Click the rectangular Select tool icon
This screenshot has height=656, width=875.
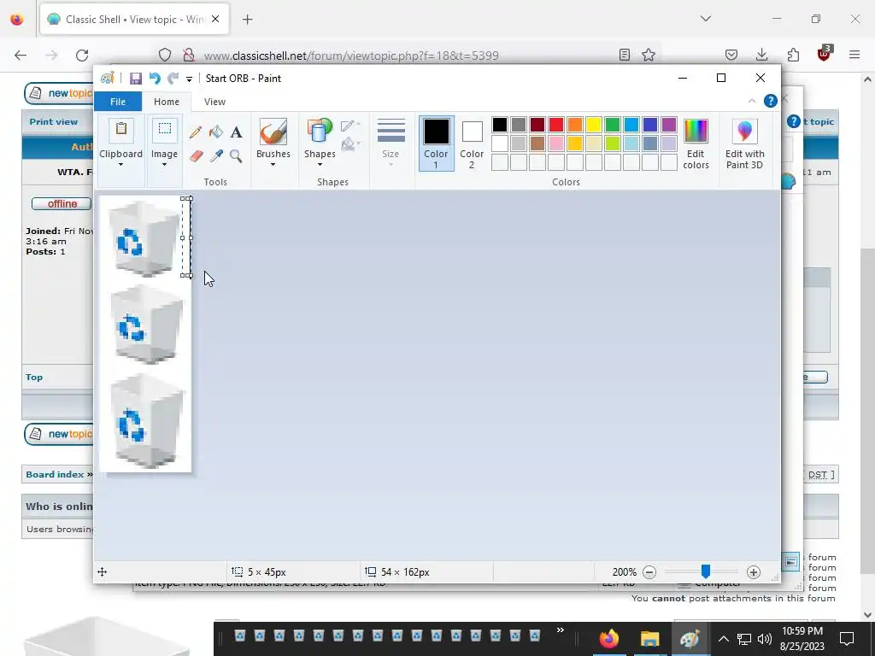pyautogui.click(x=165, y=131)
